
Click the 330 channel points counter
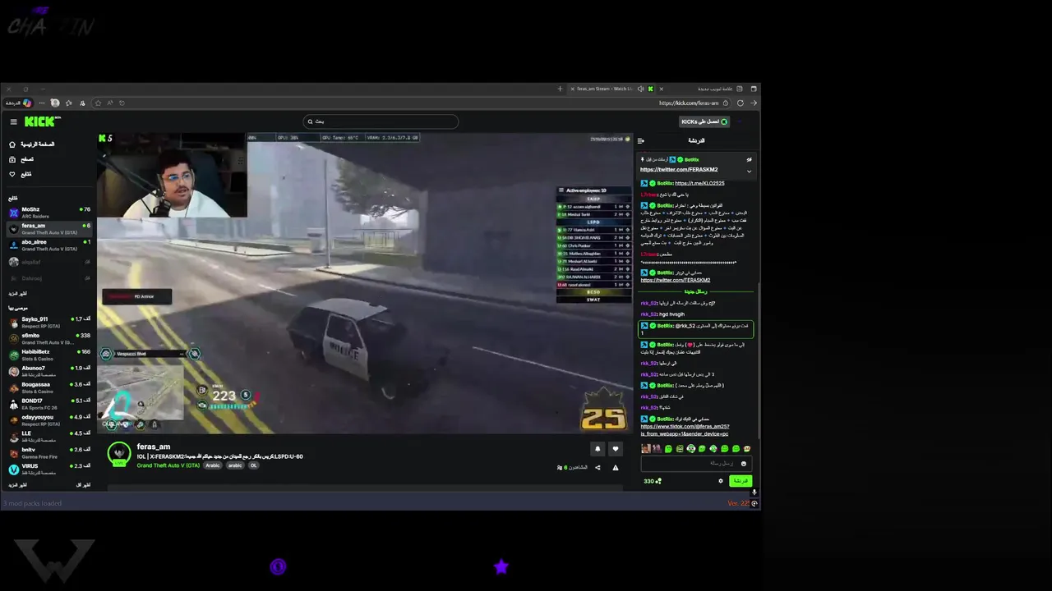[x=653, y=481]
